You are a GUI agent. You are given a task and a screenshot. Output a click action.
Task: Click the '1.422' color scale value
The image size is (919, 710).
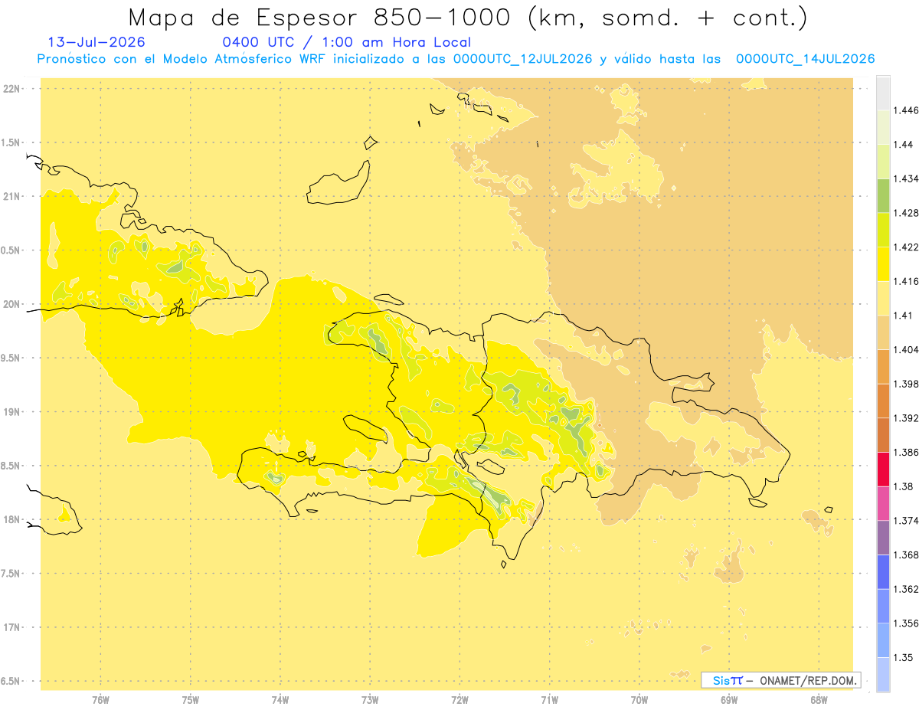coord(907,247)
